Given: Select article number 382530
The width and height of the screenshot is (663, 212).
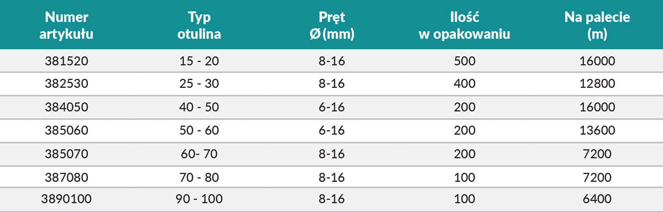Looking at the screenshot, I should [x=66, y=84].
